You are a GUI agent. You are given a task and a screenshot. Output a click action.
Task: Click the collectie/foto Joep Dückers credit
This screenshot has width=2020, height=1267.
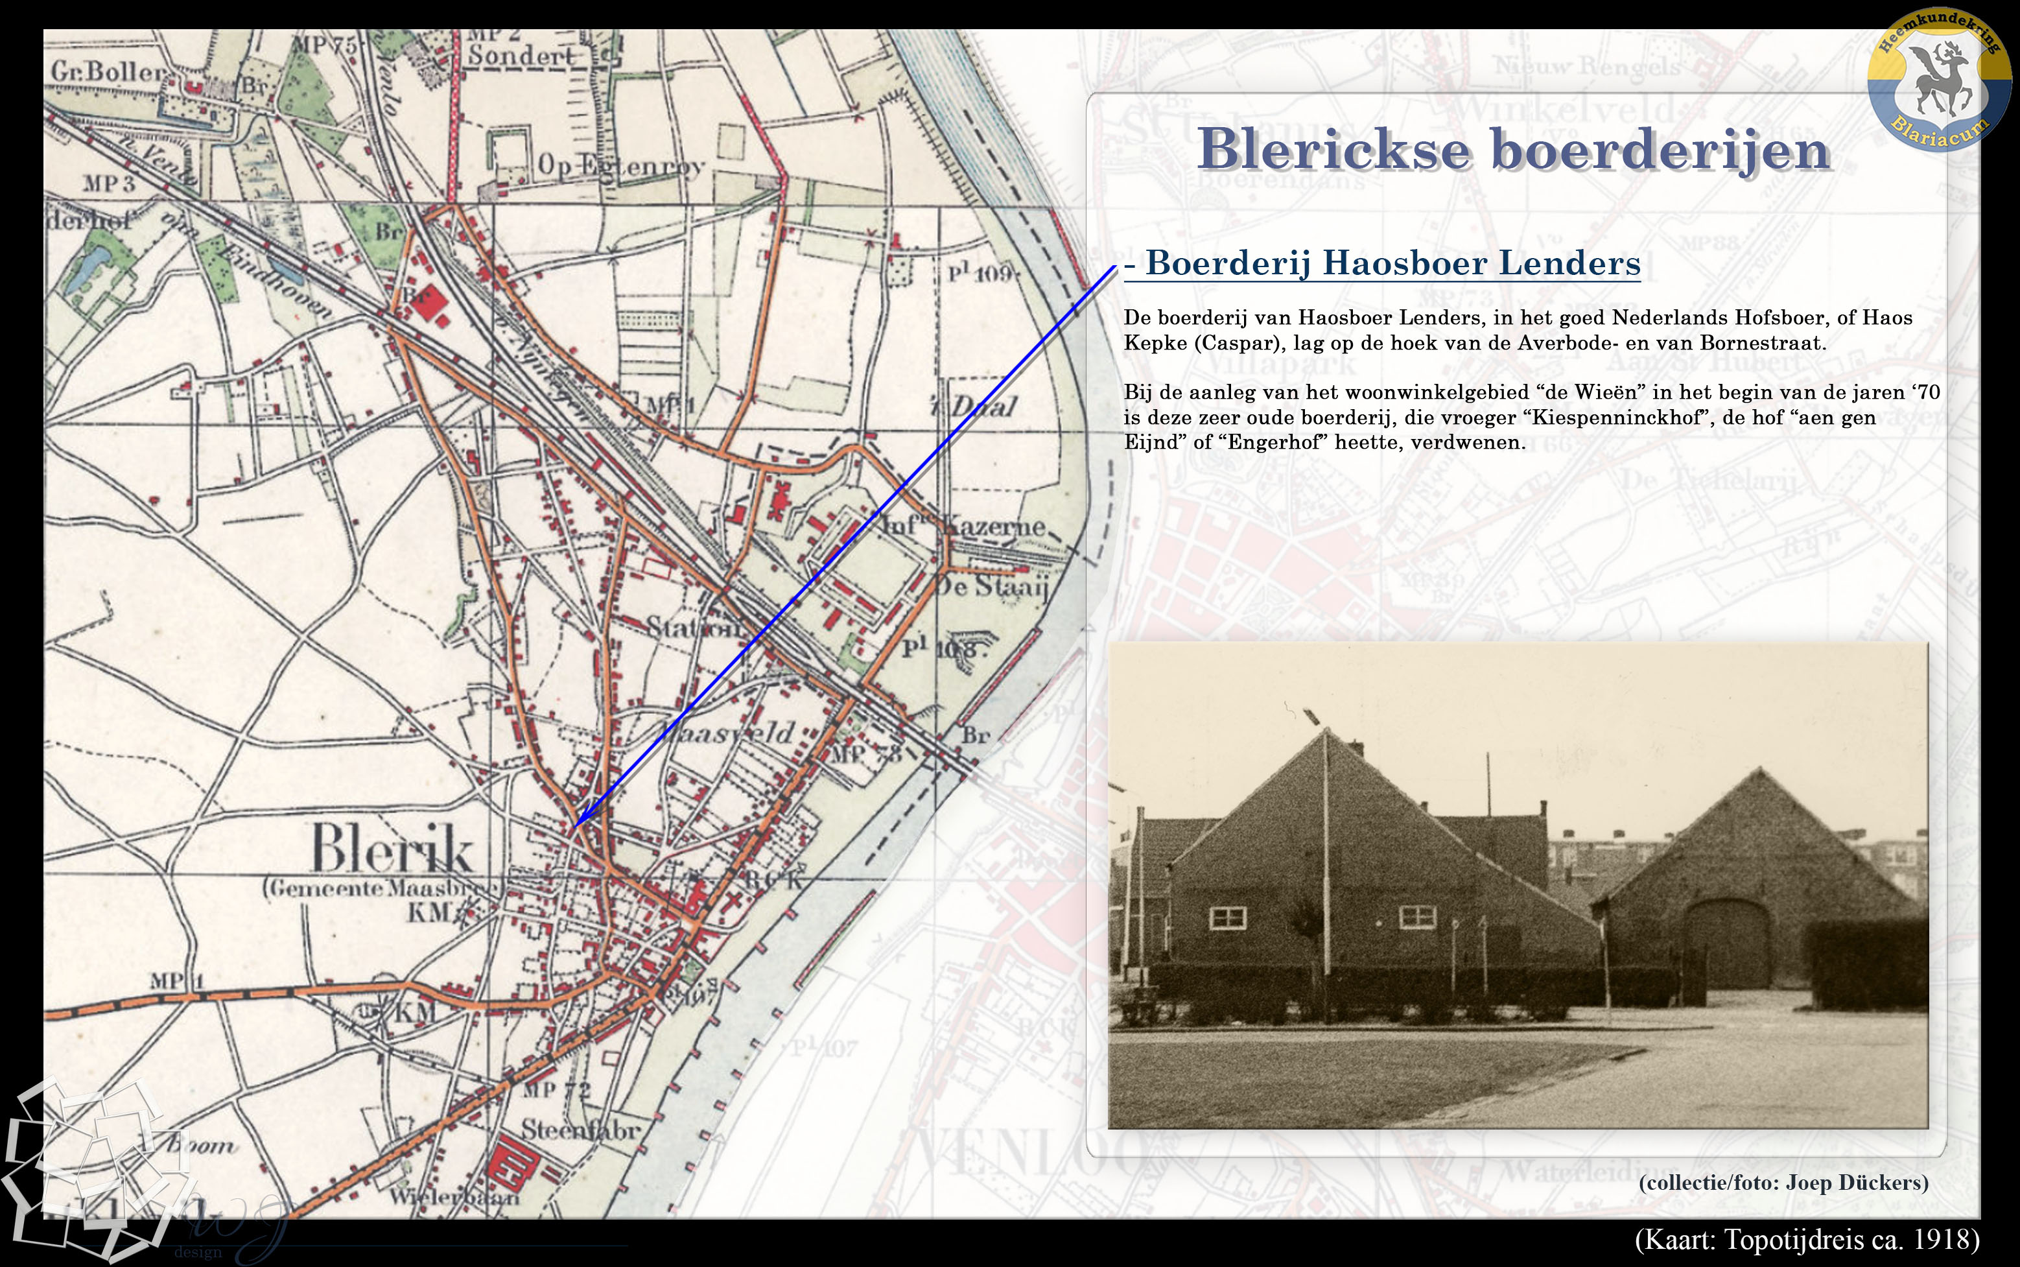1784,1182
